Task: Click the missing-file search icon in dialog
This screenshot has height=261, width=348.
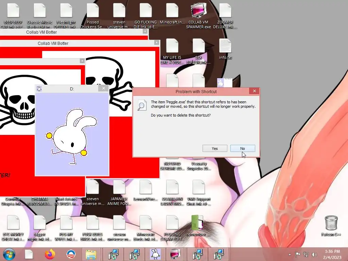Action: (142, 105)
